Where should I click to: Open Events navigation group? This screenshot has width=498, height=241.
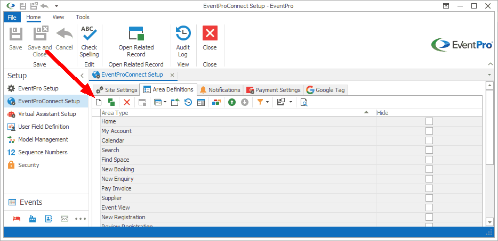pyautogui.click(x=46, y=202)
